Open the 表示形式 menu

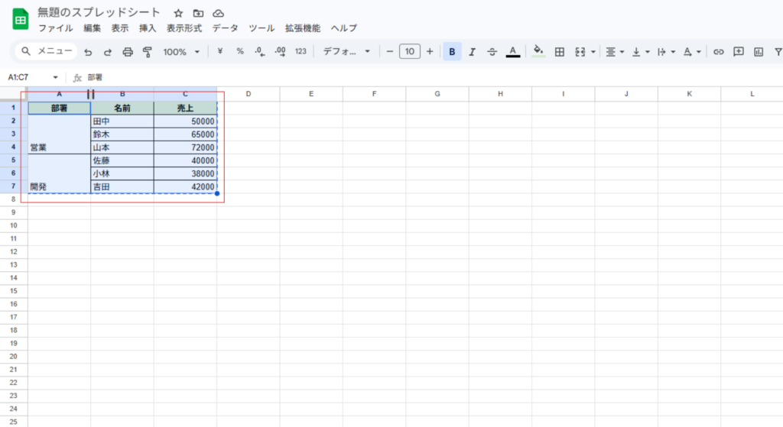click(184, 28)
